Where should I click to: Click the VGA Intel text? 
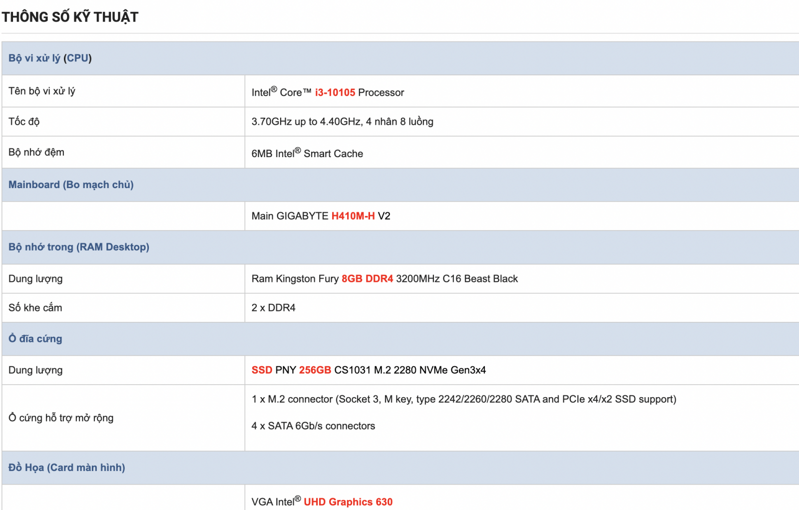(x=276, y=502)
